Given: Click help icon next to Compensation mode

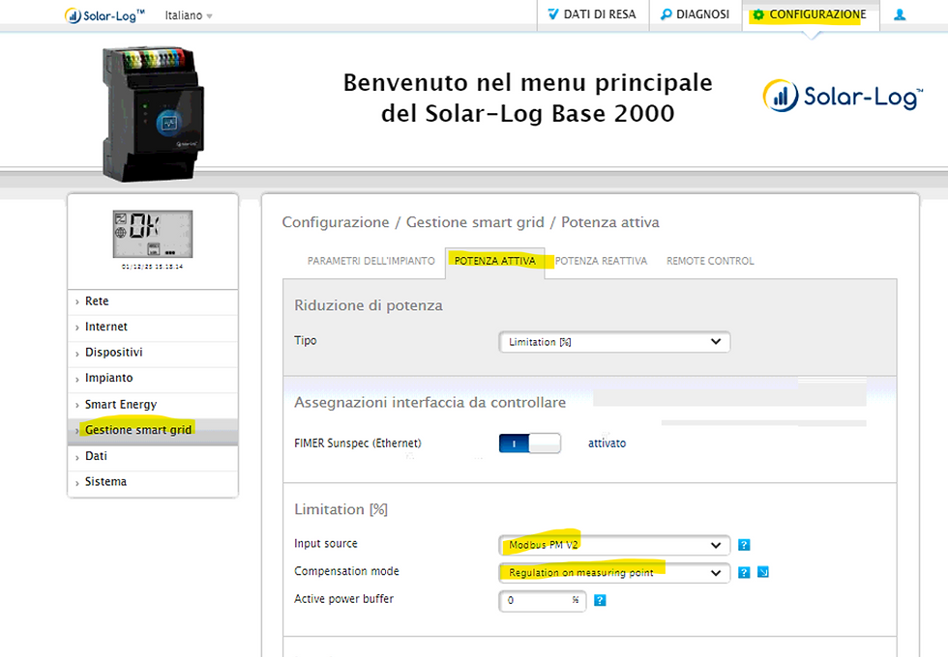Looking at the screenshot, I should pos(744,572).
